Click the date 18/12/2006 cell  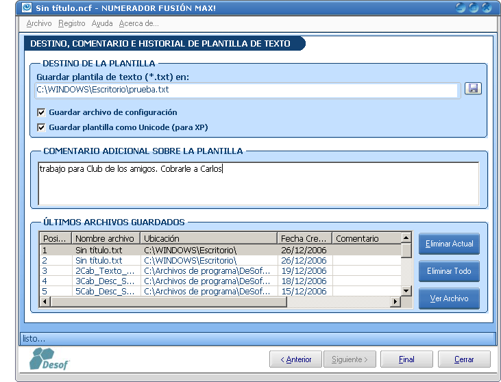(304, 281)
